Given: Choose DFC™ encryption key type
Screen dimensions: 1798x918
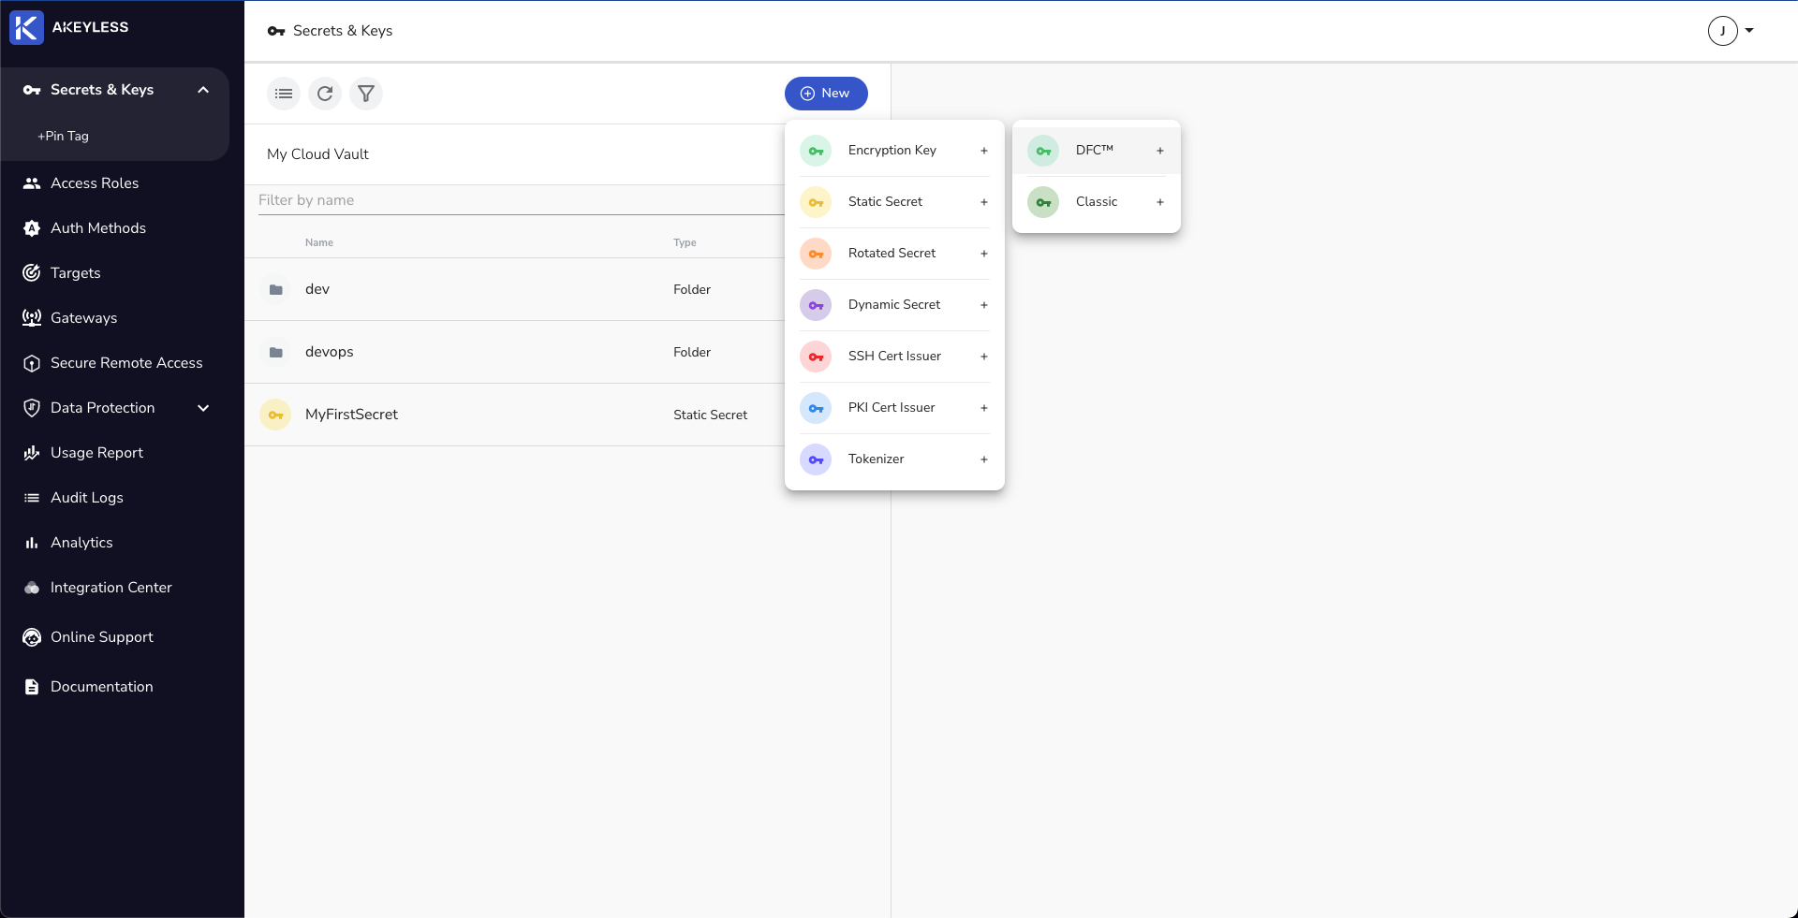Looking at the screenshot, I should pos(1097,151).
